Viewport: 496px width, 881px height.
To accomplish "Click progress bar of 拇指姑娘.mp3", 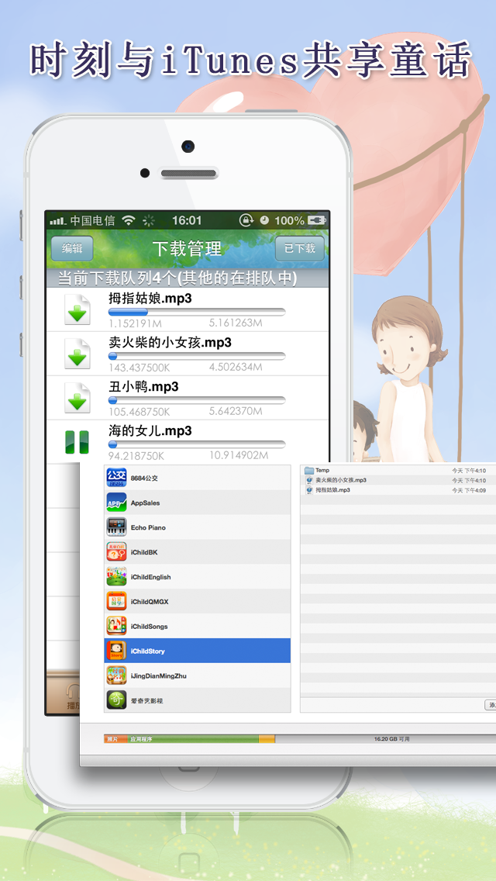I will (x=197, y=312).
